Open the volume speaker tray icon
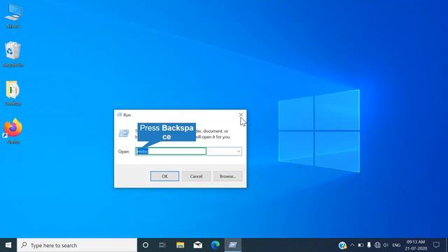The image size is (448, 252). coord(386,245)
